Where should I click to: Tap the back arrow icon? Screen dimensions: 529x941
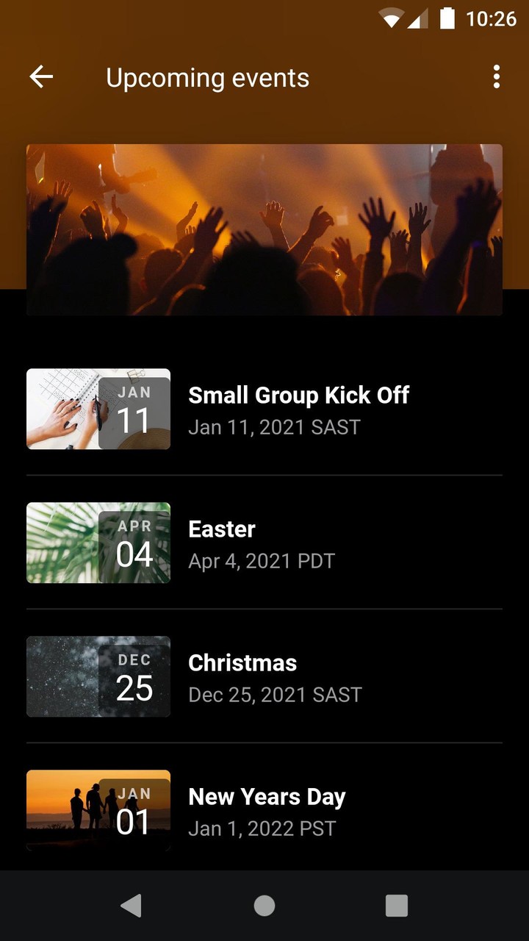[41, 77]
